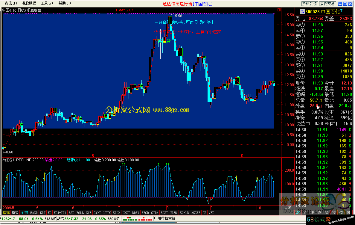Screen dimensions: 355x225
Task: Open the 工具 menu dropdown
Action: (x=46, y=3)
